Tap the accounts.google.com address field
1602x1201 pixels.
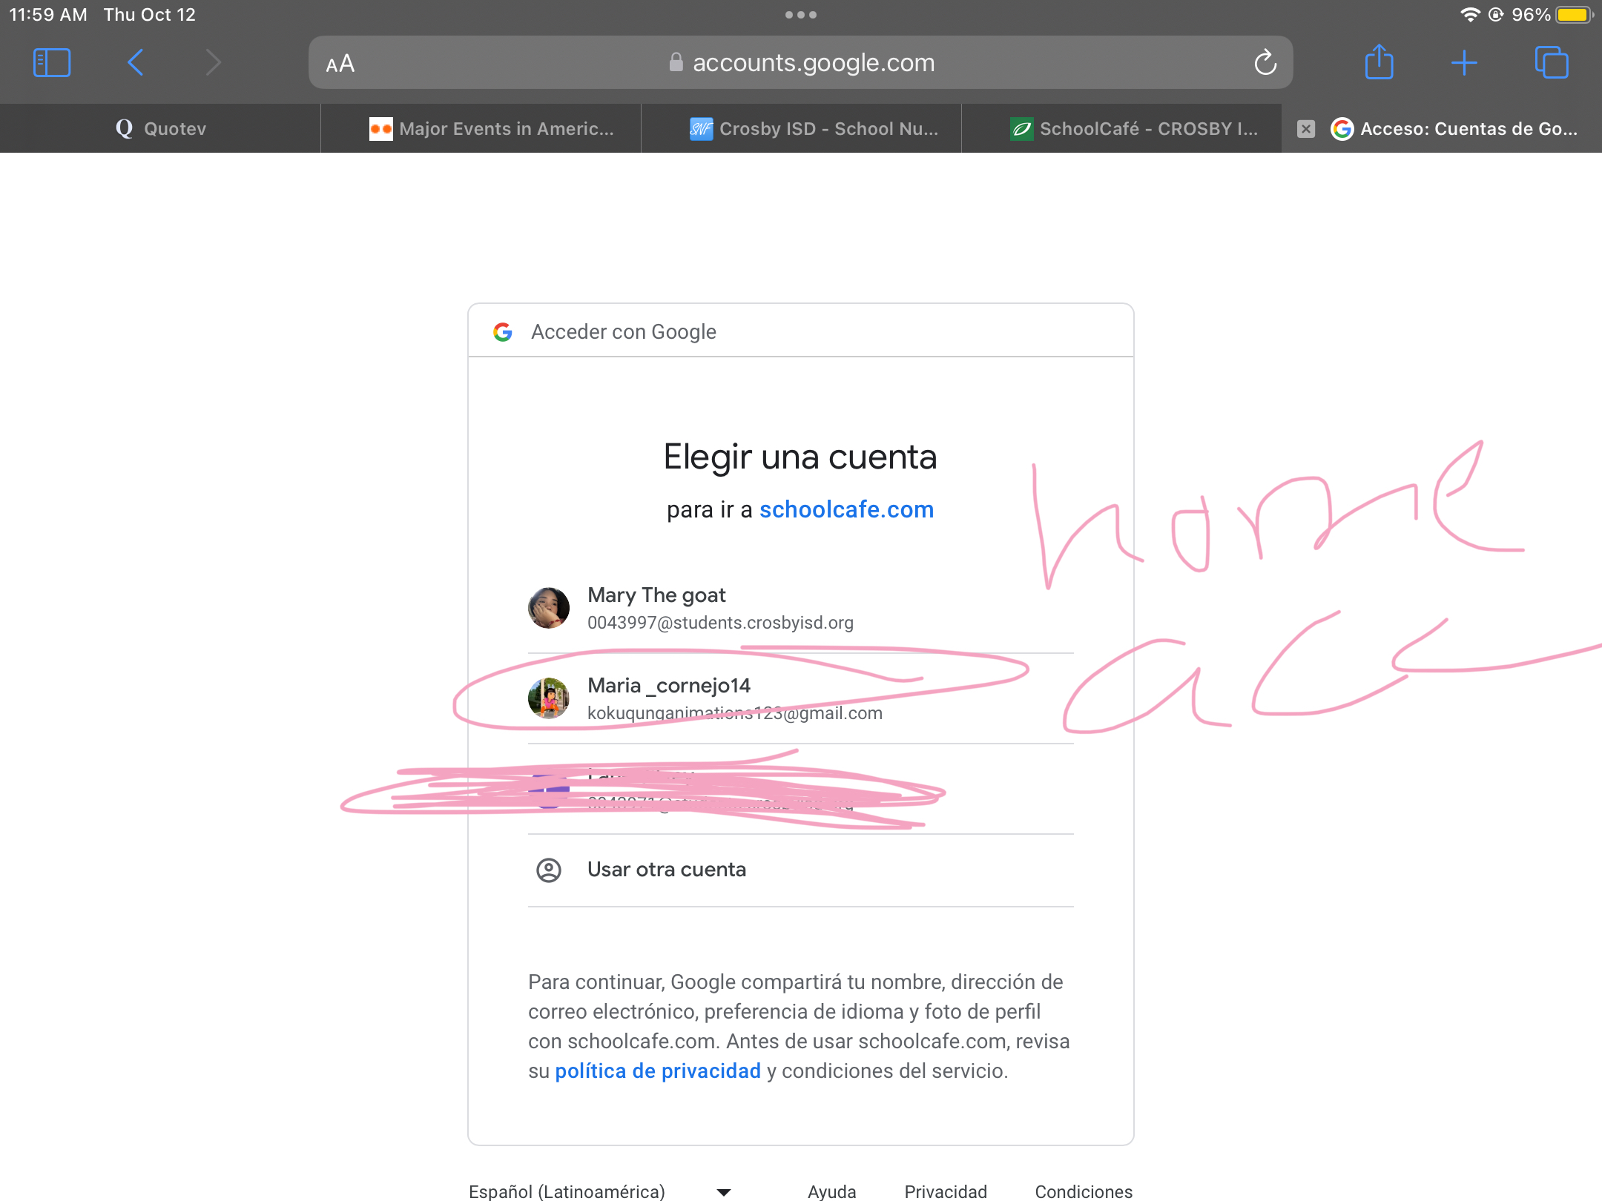tap(801, 63)
